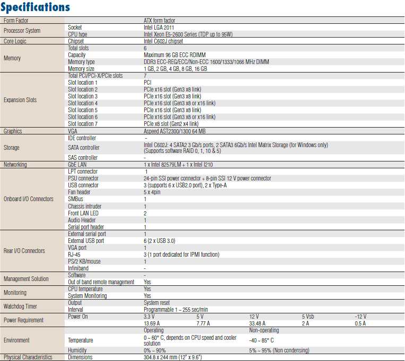Select 'Non-operating' column header
This screenshot has height=361, width=405.
pos(264,331)
